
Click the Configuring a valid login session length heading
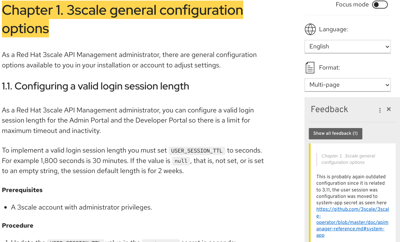95,86
